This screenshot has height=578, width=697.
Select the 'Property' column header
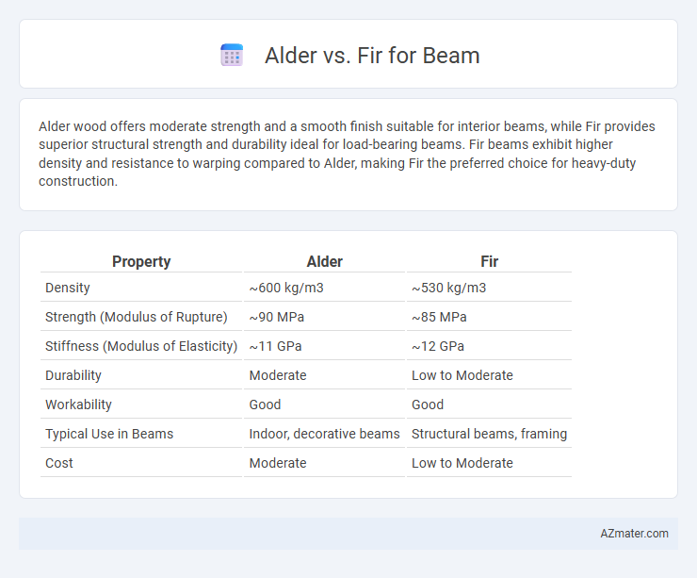[x=141, y=261]
